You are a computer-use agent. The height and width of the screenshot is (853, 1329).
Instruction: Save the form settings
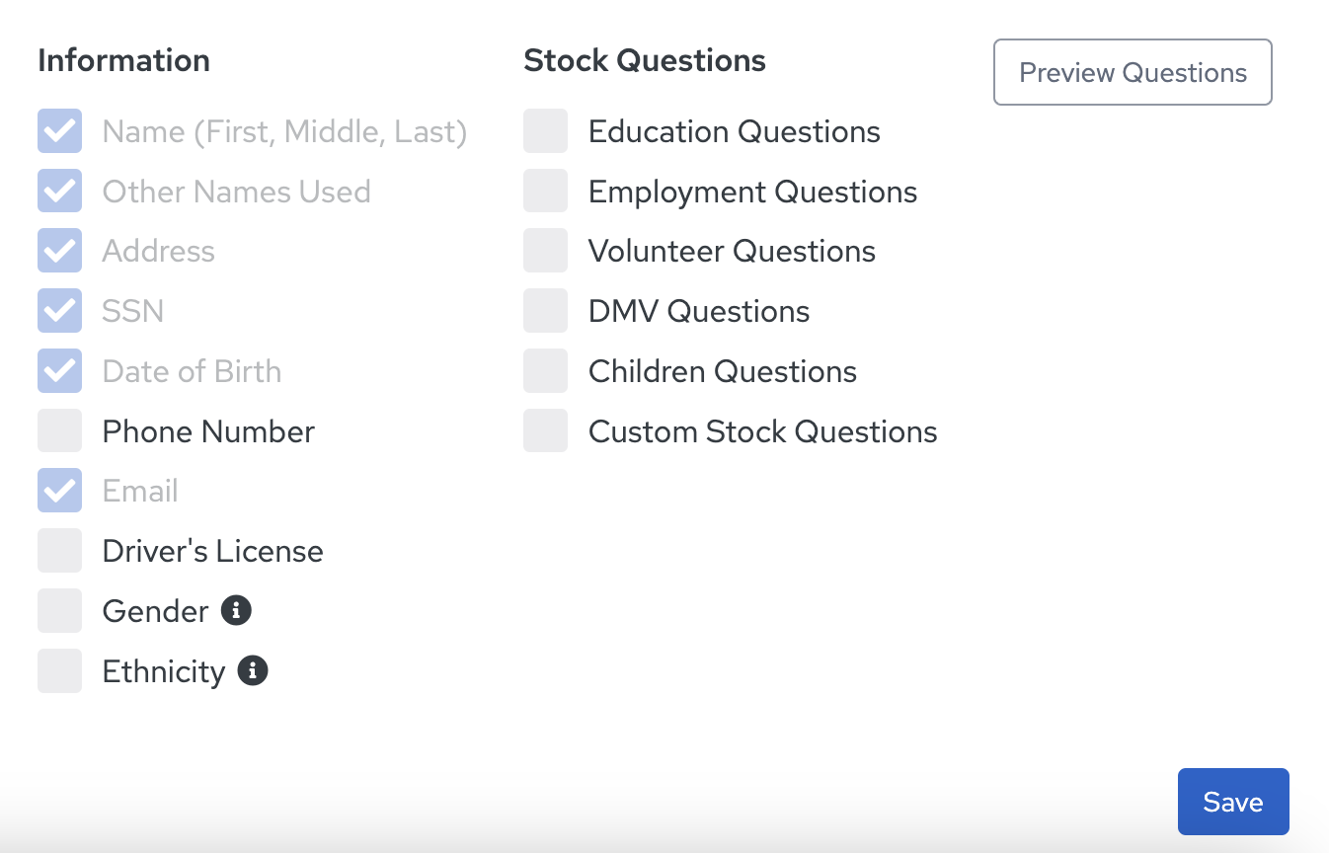[x=1233, y=802]
